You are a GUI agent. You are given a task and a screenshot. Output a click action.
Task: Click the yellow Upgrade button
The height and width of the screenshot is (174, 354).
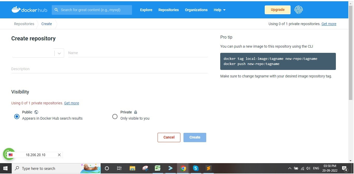278,10
